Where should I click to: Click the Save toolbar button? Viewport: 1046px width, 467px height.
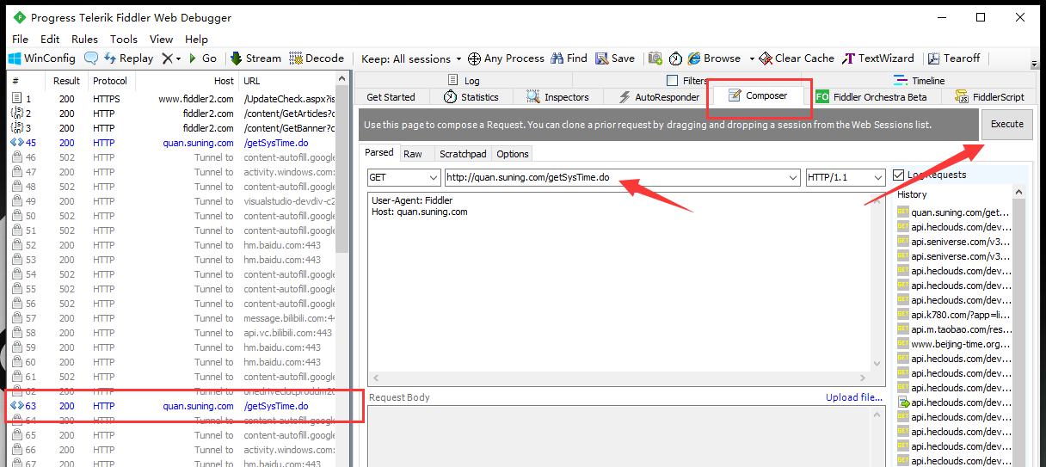(x=615, y=58)
